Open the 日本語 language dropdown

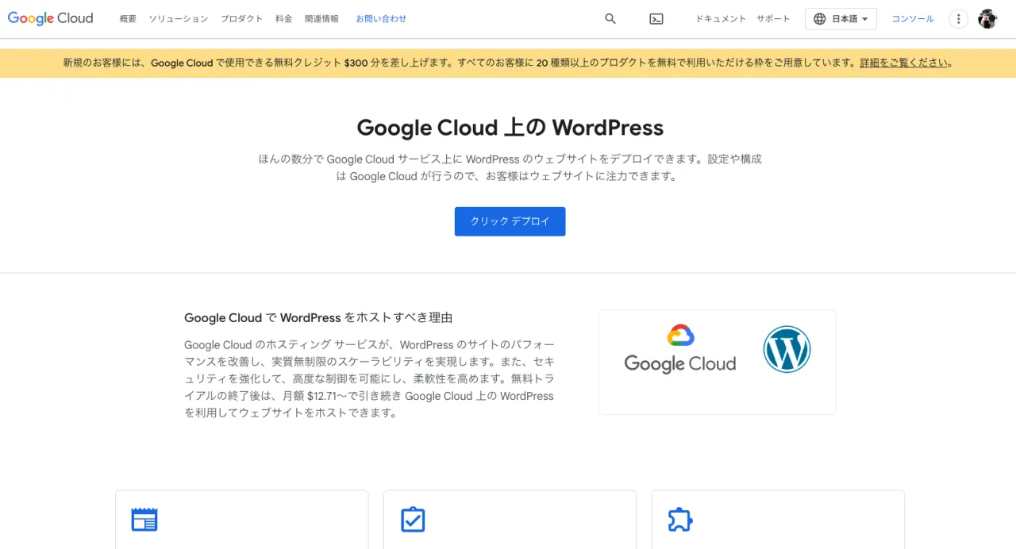click(x=841, y=19)
